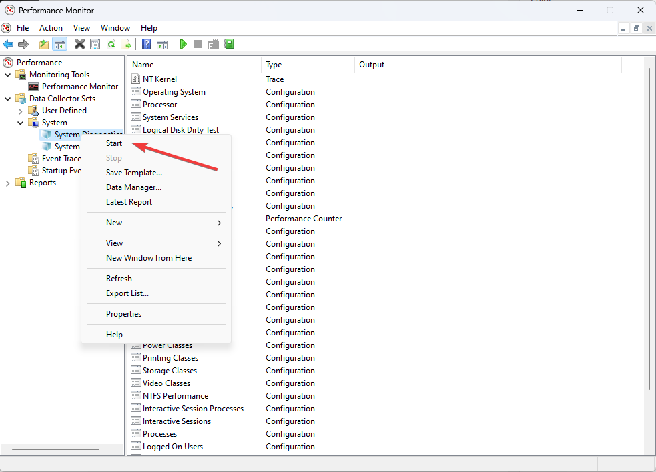Toggle the Show/Hide Console Tree icon
Viewport: 656px width, 472px height.
(60, 44)
